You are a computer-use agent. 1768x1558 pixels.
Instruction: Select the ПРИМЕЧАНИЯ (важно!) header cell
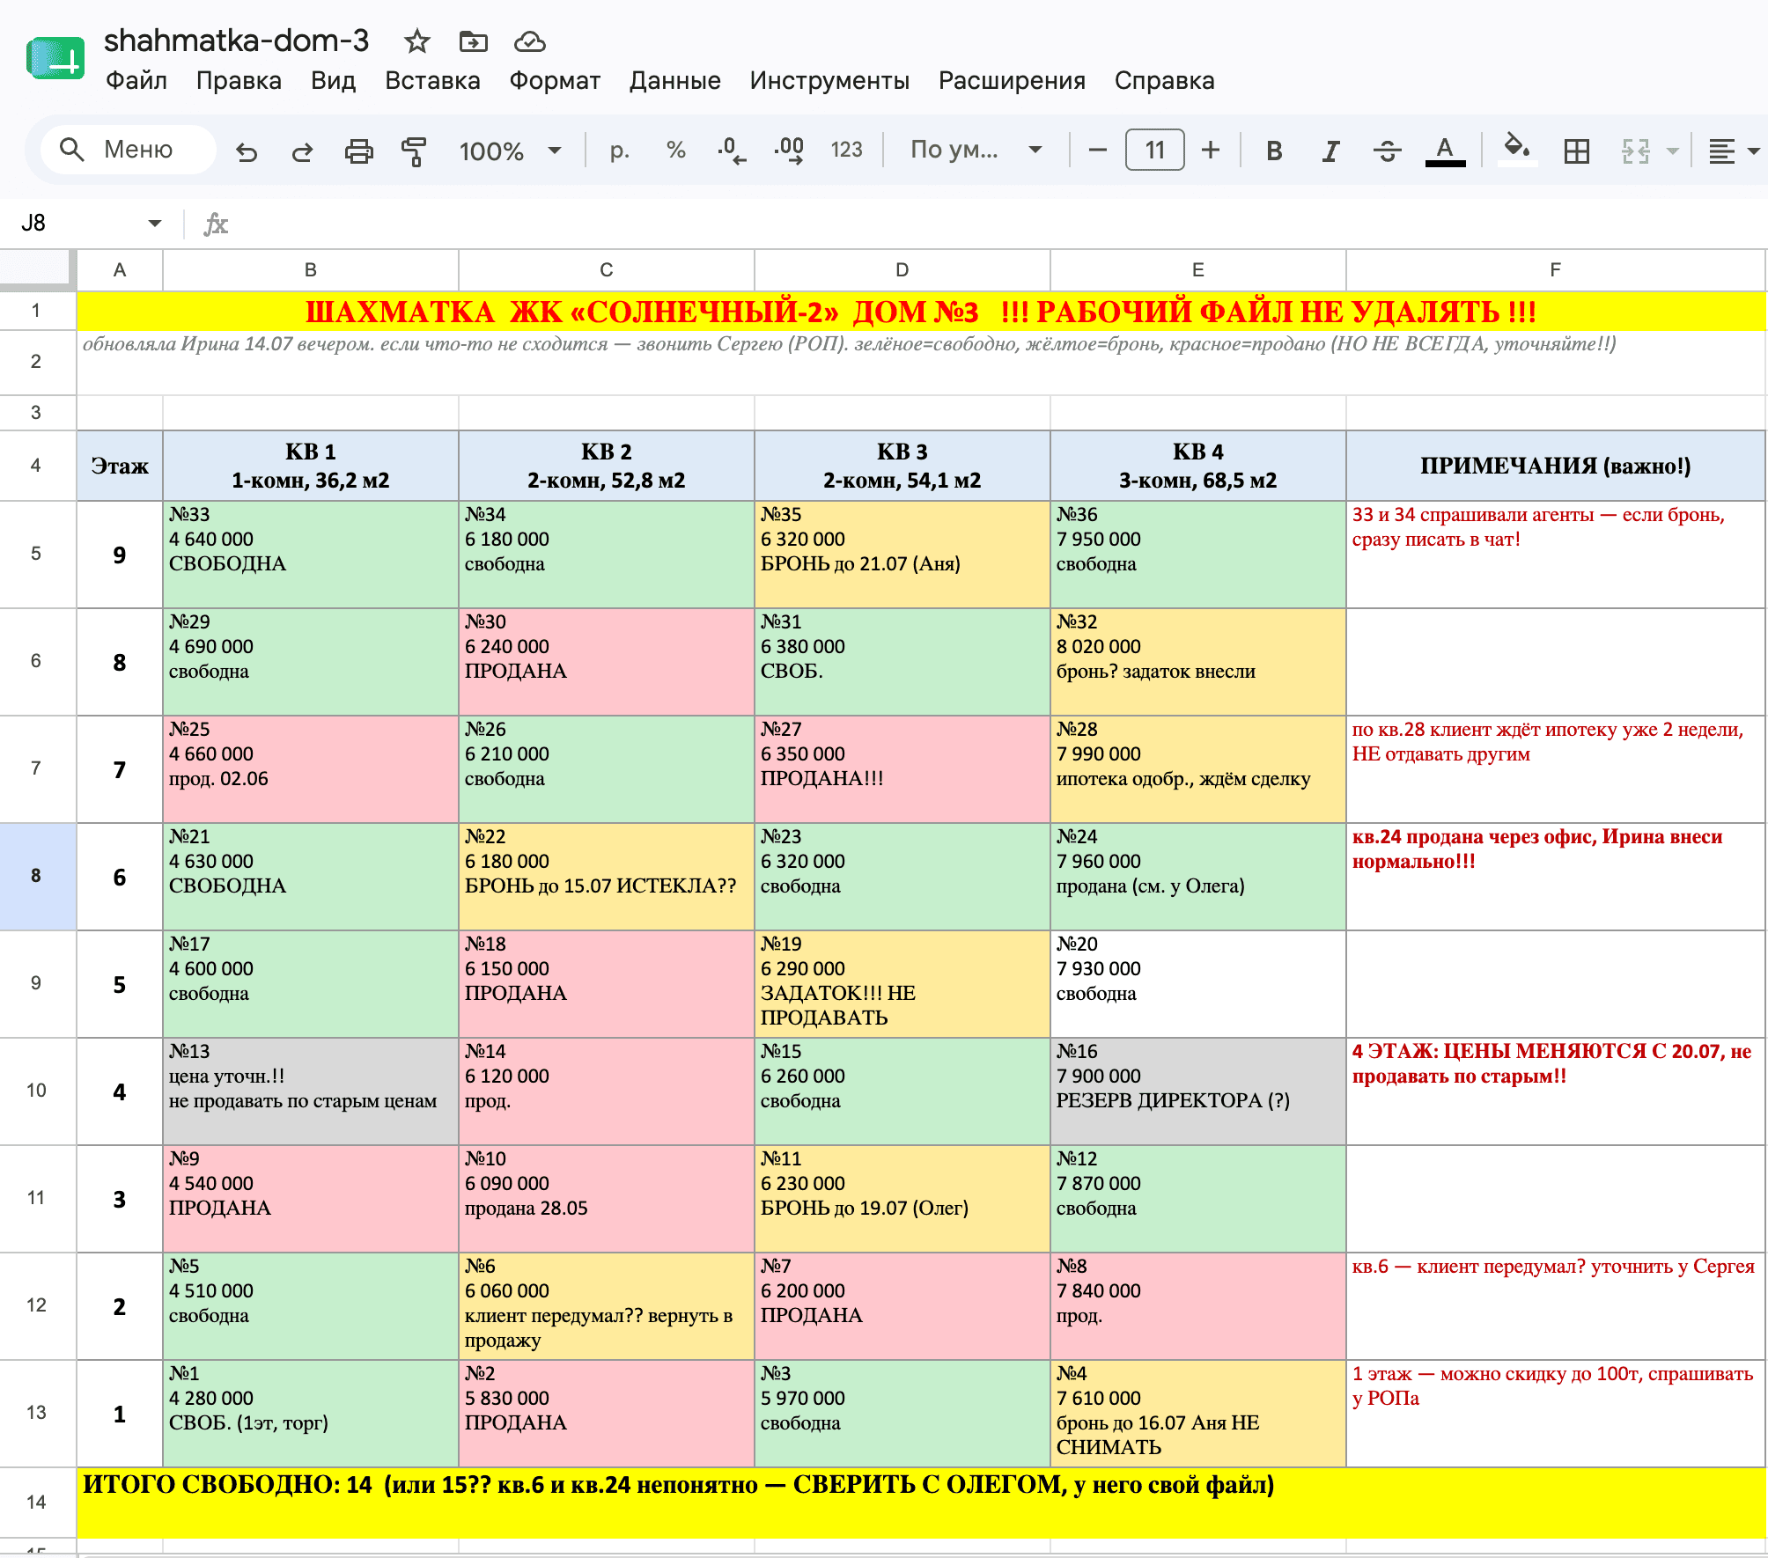[1555, 466]
